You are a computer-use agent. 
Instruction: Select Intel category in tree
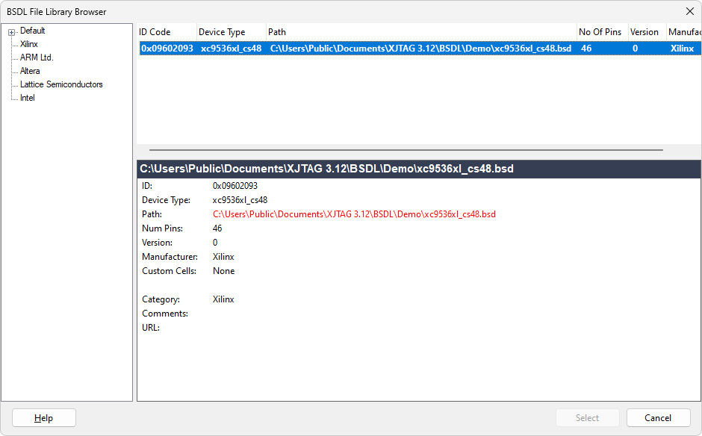[x=28, y=98]
